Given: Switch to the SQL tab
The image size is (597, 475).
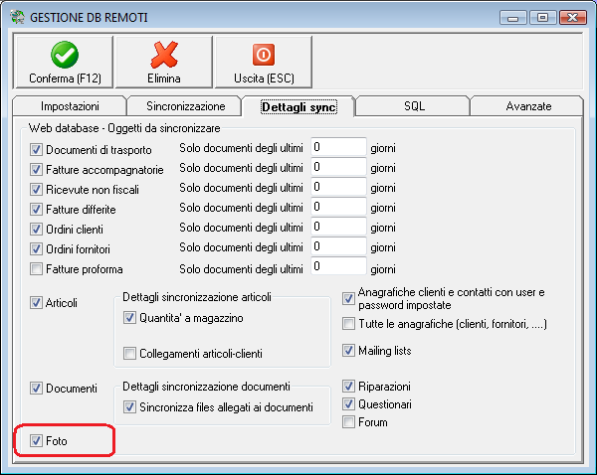Looking at the screenshot, I should 414,106.
